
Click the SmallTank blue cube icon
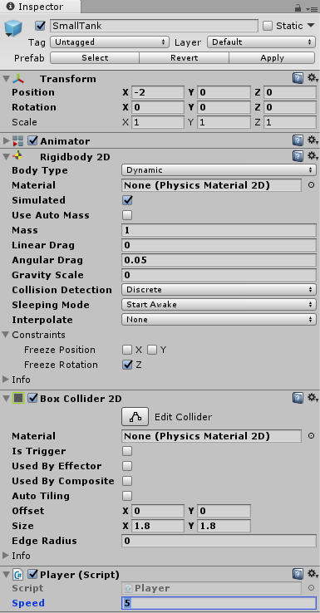coord(13,29)
